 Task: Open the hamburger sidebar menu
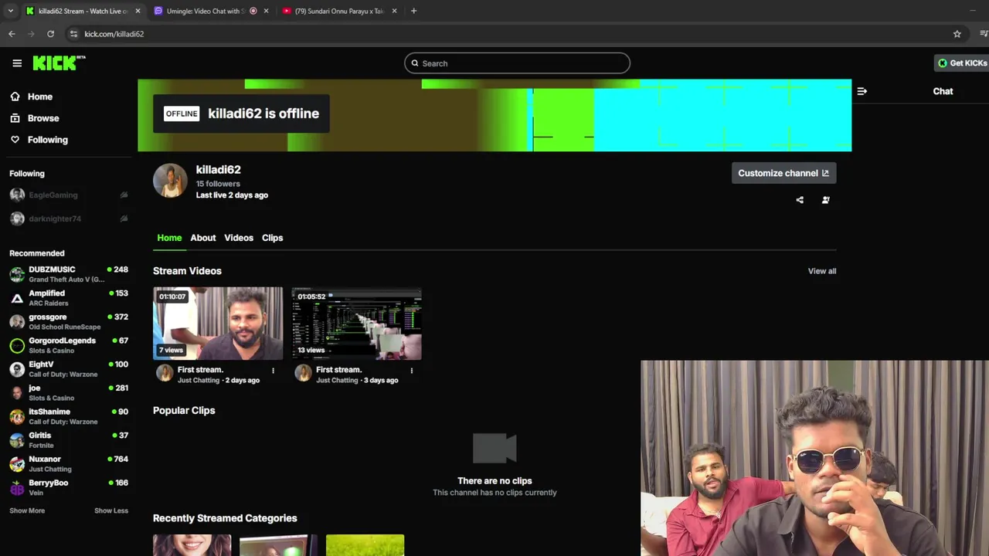click(17, 63)
